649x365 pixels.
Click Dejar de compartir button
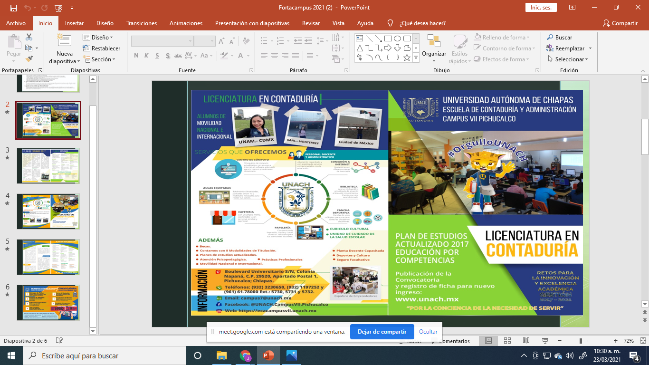(382, 332)
